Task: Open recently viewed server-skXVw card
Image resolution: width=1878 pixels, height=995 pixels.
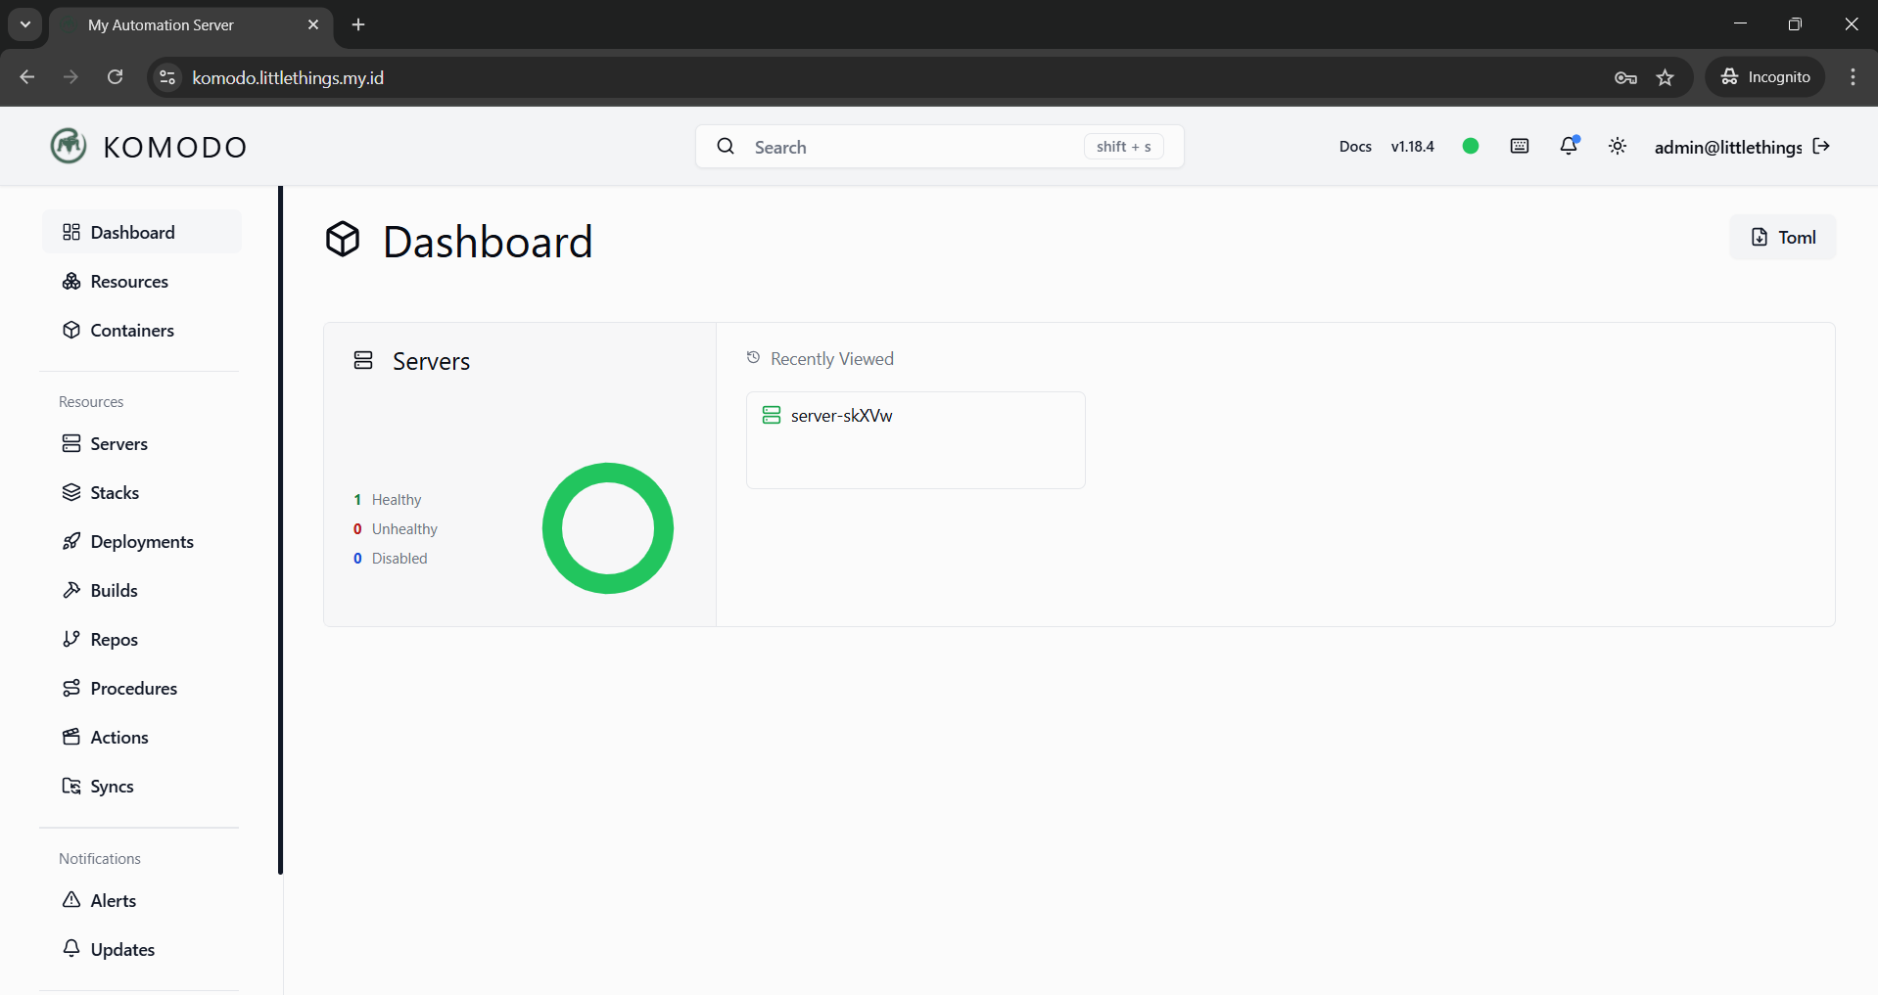Action: [x=916, y=440]
